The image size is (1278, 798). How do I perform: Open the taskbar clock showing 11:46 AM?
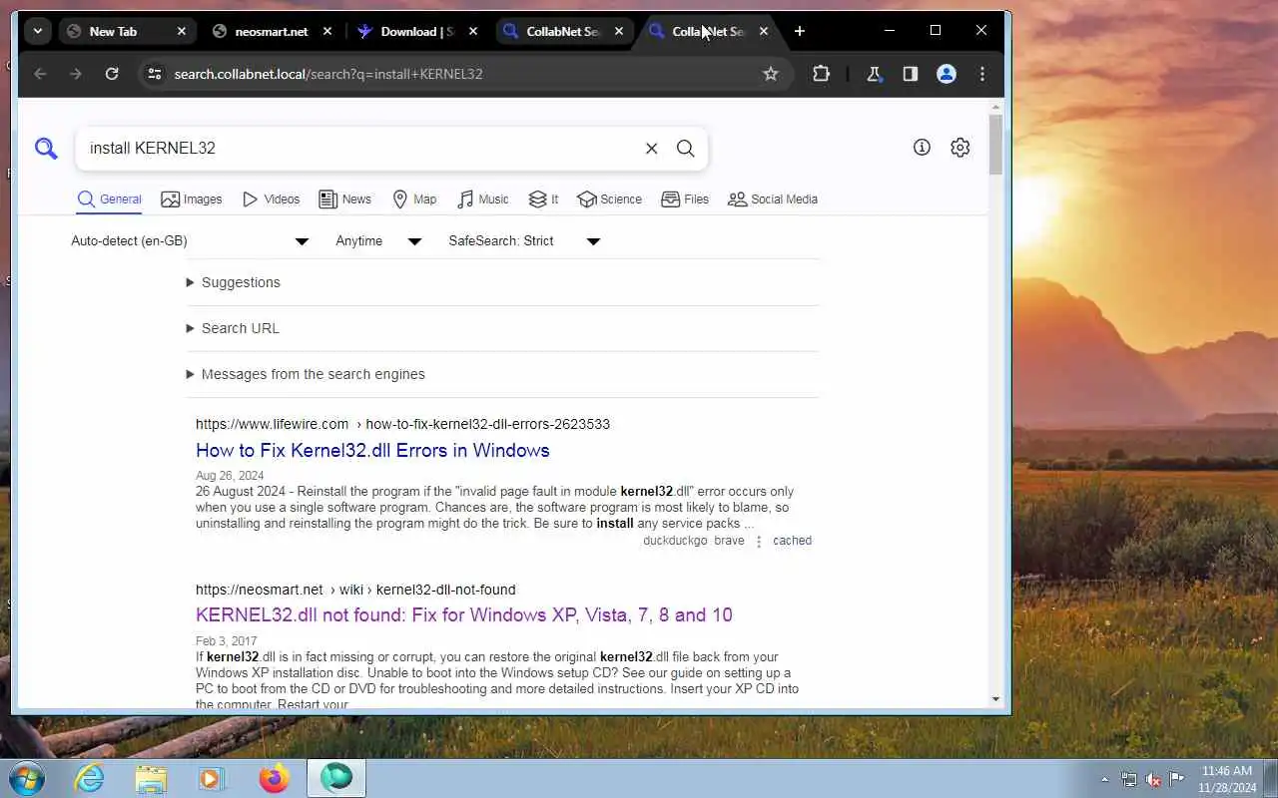(x=1227, y=779)
